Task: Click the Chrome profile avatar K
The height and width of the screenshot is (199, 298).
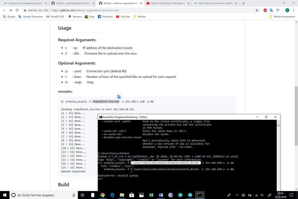Action: coord(287,10)
